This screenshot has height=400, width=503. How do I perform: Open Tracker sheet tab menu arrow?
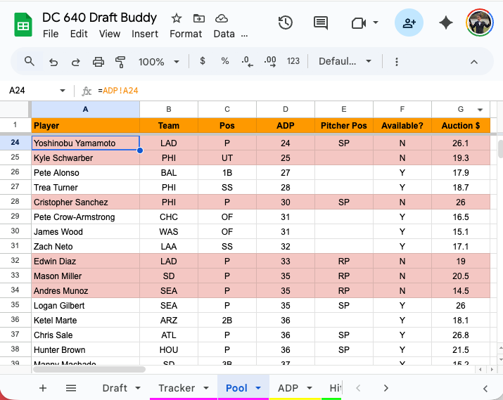coord(206,388)
